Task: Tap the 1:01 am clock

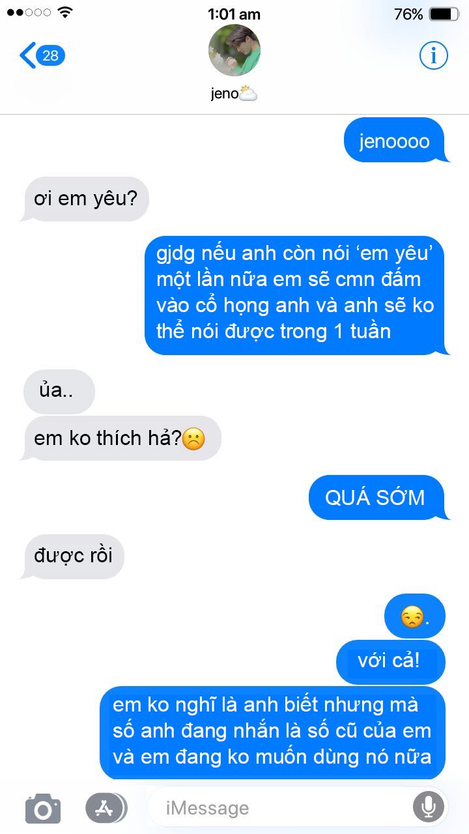Action: [234, 14]
